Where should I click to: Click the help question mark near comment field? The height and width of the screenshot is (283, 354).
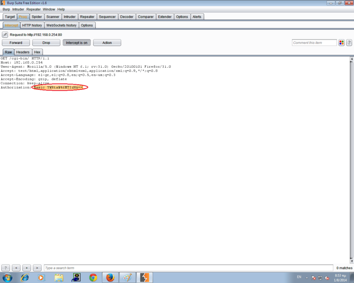(349, 43)
